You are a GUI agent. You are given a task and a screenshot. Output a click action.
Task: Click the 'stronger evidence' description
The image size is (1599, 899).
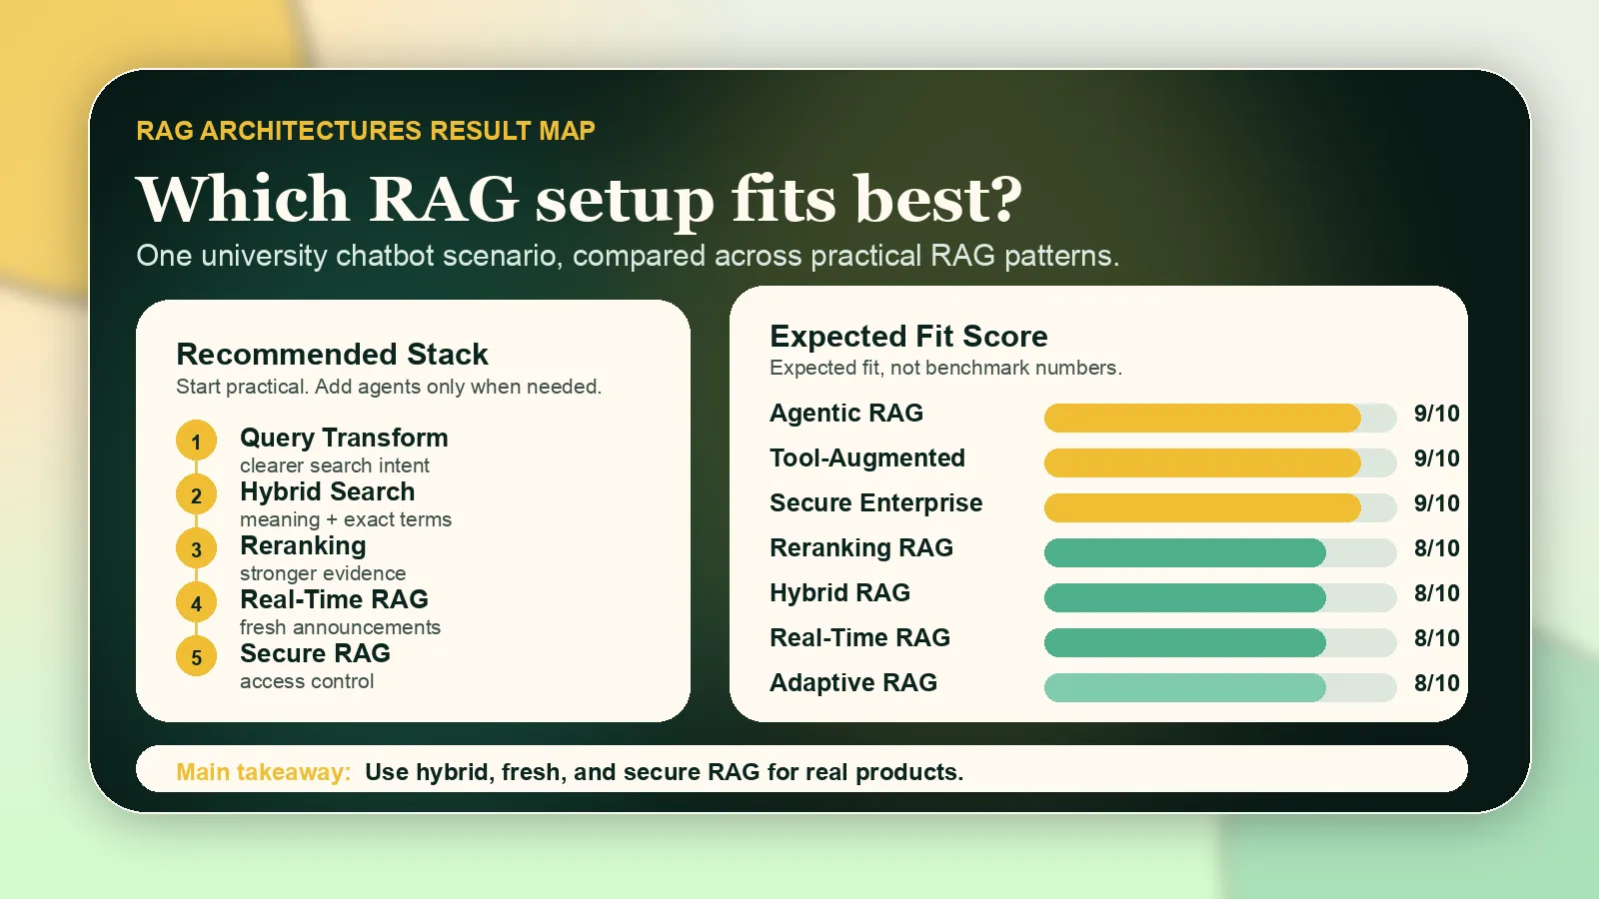323,573
